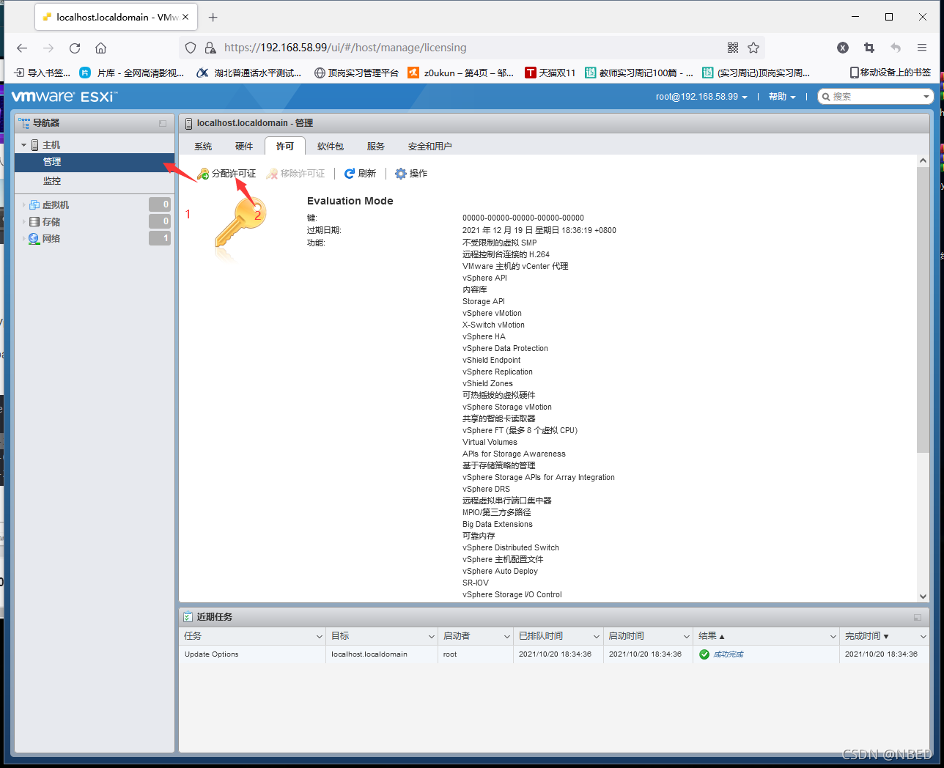This screenshot has width=944, height=768.
Task: Switch to the 安全和用户 tab
Action: point(430,147)
